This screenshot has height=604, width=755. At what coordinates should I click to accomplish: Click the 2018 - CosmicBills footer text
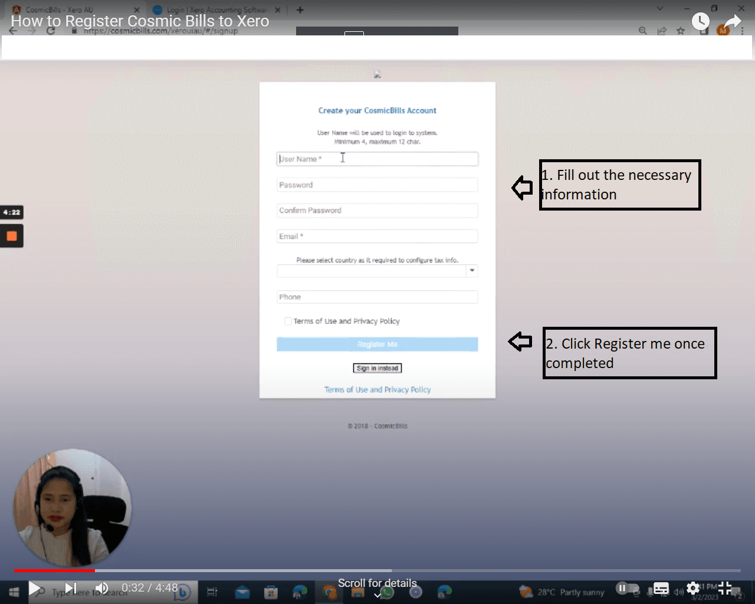tap(377, 426)
